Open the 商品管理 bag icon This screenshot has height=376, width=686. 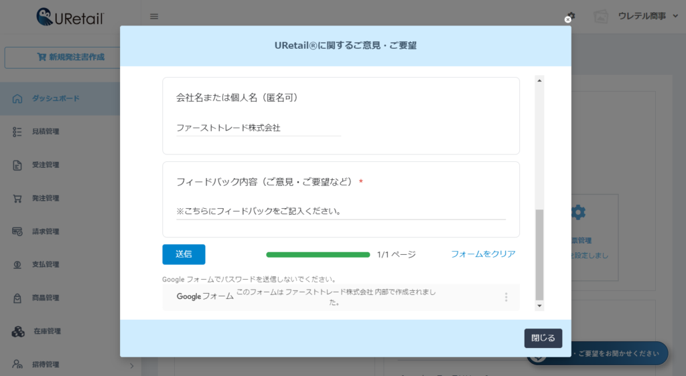point(18,298)
